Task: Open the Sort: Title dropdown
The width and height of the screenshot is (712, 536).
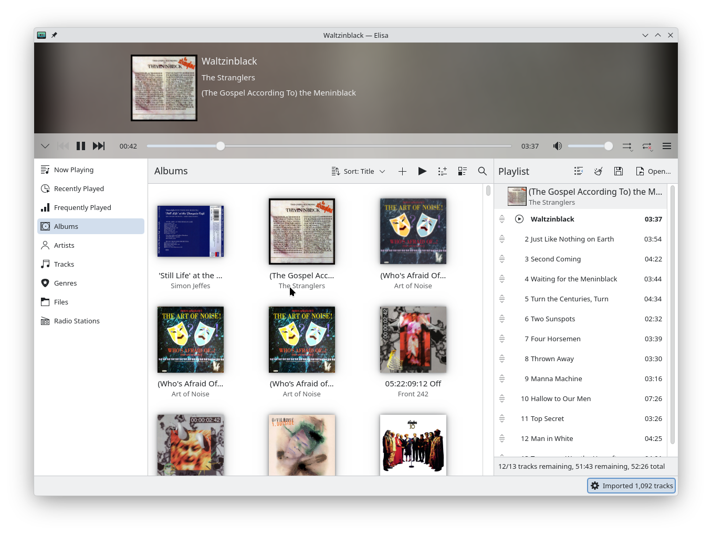Action: point(359,171)
